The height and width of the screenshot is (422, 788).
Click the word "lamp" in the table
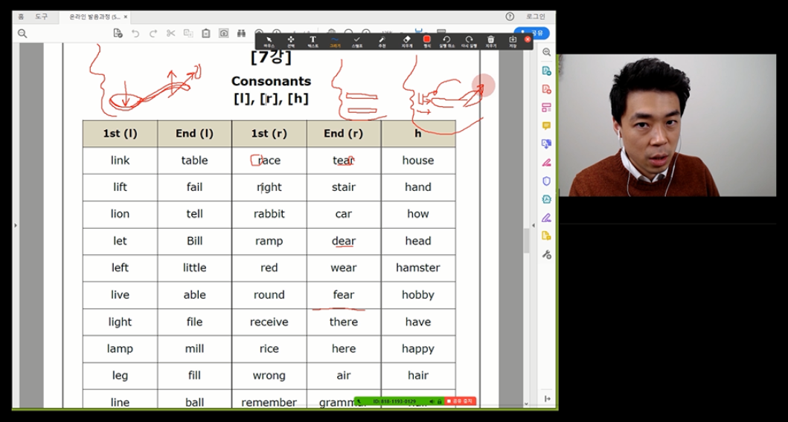click(120, 348)
